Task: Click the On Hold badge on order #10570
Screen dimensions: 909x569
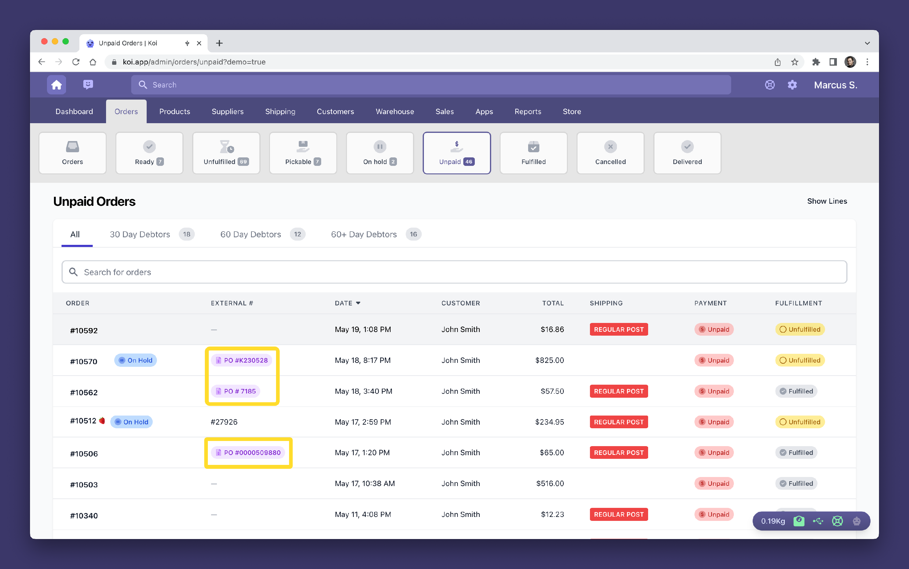Action: (136, 360)
